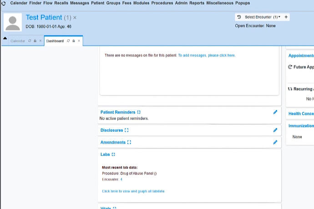
Task: Refresh the Calendar tab
Action: click(30, 41)
